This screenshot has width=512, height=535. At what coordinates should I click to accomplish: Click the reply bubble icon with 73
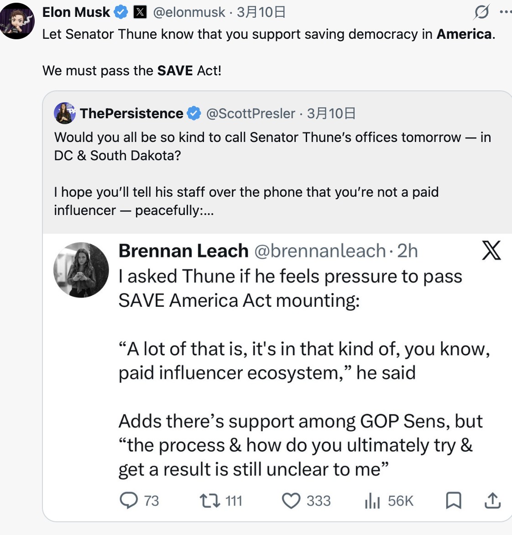pyautogui.click(x=129, y=500)
